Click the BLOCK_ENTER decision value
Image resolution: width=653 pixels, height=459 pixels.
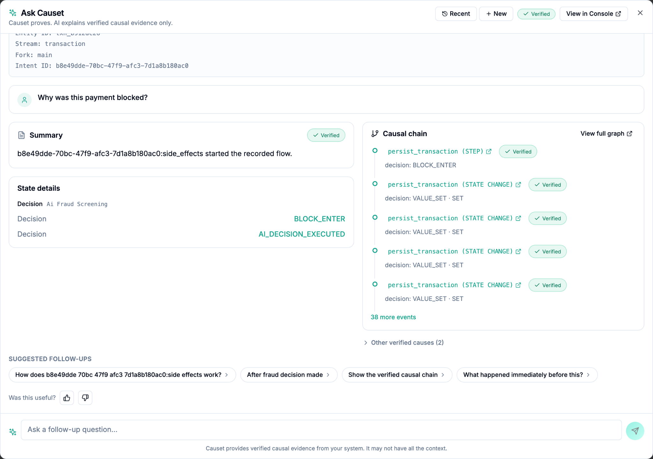pyautogui.click(x=319, y=219)
